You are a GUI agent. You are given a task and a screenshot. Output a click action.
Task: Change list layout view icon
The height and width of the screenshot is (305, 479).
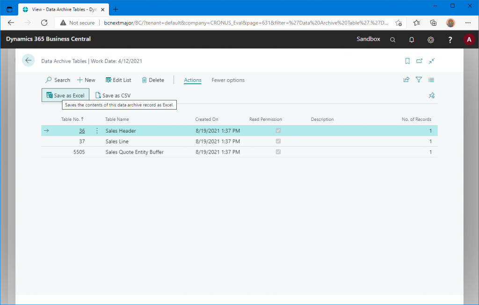coord(431,80)
